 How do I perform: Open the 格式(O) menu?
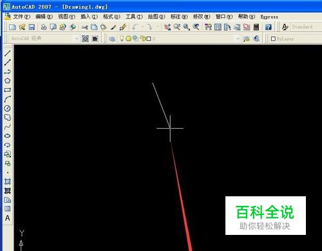(x=111, y=17)
